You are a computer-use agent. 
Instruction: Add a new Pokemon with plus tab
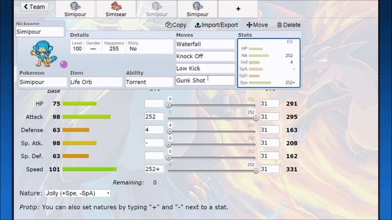(238, 9)
